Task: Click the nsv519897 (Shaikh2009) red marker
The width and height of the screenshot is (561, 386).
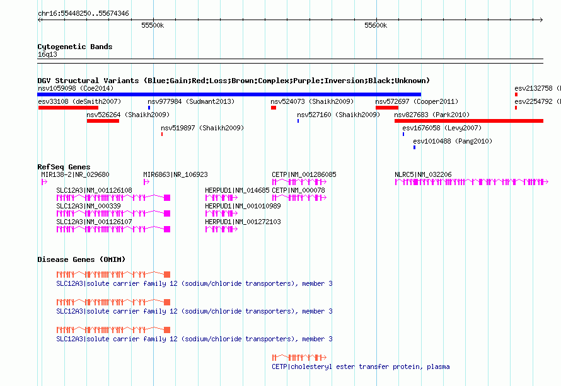Action: tap(162, 134)
